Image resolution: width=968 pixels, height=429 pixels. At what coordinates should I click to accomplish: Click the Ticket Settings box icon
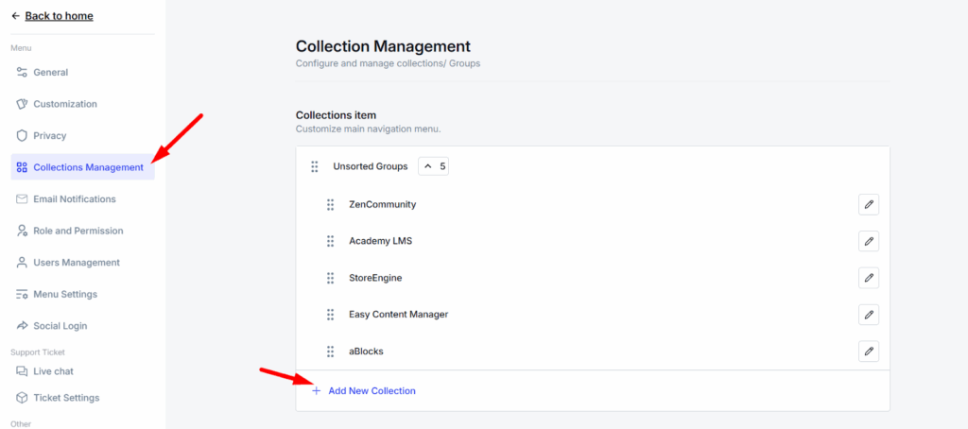[x=23, y=398]
